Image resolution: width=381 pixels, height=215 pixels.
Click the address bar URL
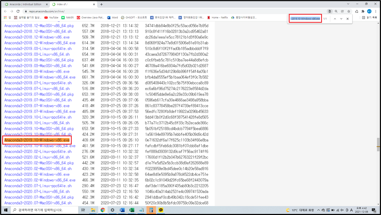[47, 11]
